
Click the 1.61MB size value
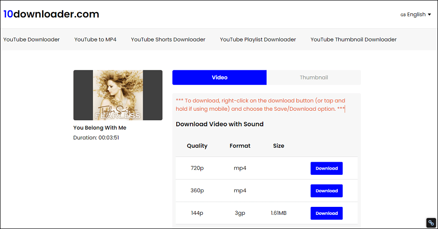click(x=278, y=213)
